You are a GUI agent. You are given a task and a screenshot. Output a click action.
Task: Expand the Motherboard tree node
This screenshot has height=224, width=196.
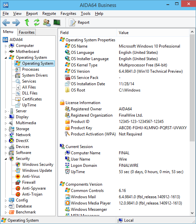[6, 52]
